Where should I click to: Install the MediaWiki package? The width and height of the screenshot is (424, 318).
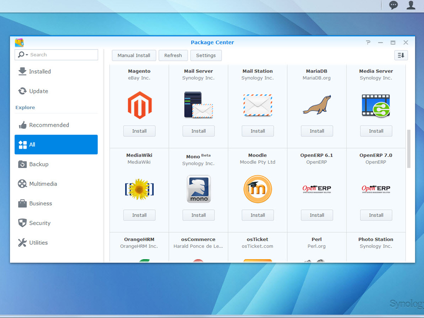click(x=140, y=215)
